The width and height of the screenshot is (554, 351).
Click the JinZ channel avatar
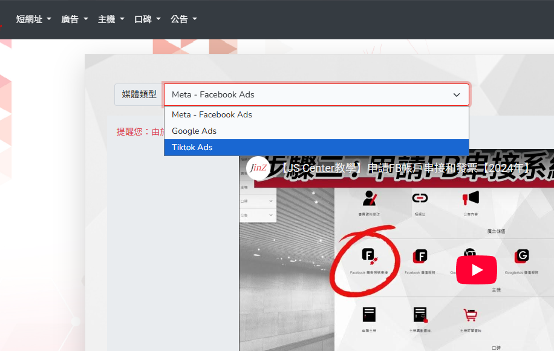[x=258, y=168]
